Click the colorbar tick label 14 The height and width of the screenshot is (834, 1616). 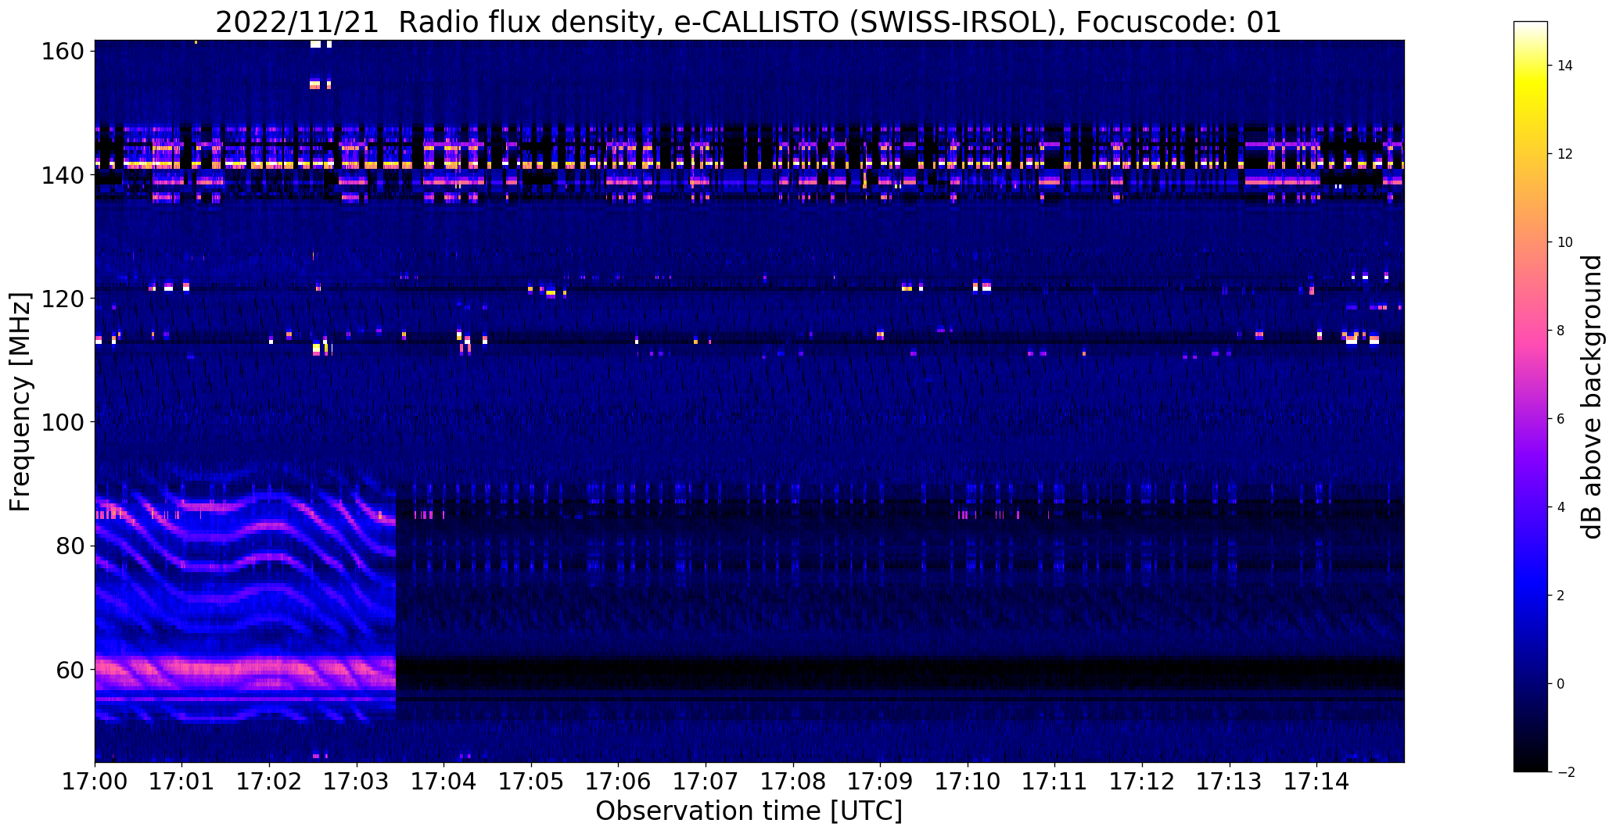(1565, 66)
